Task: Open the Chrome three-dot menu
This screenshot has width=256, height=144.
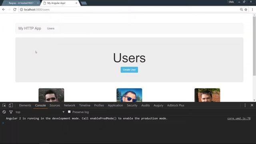Action: [252, 10]
